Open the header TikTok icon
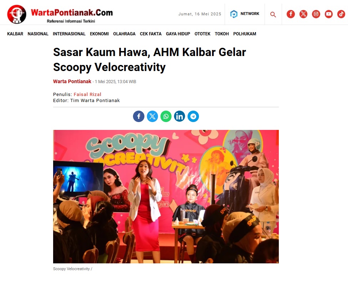The image size is (348, 283). (341, 14)
